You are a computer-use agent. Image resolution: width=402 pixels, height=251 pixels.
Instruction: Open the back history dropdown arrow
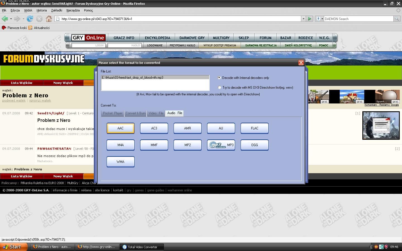[11, 19]
